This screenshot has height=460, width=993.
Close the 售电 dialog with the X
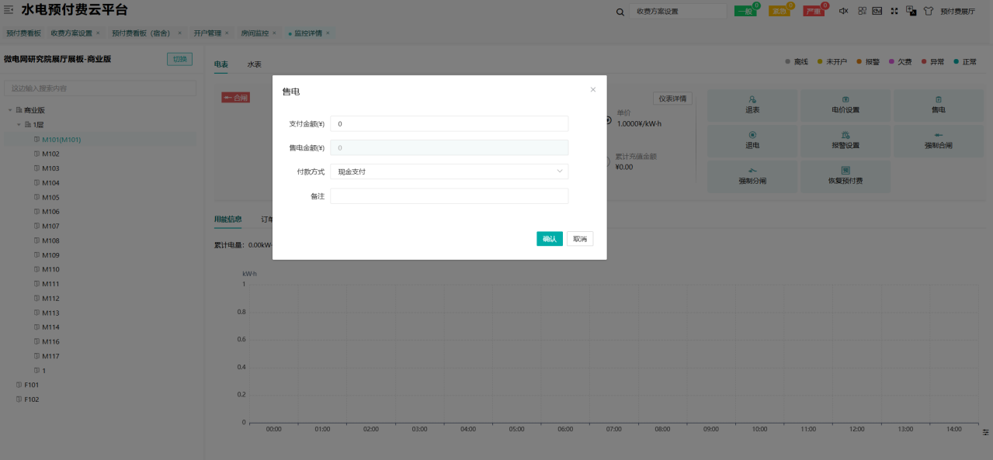[x=593, y=90]
